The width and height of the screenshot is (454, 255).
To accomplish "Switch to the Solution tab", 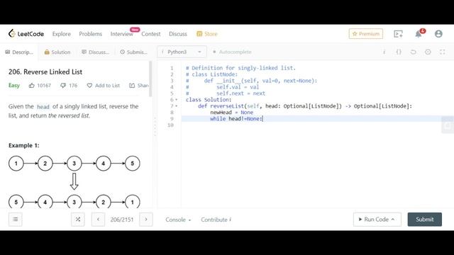I will 57,52.
